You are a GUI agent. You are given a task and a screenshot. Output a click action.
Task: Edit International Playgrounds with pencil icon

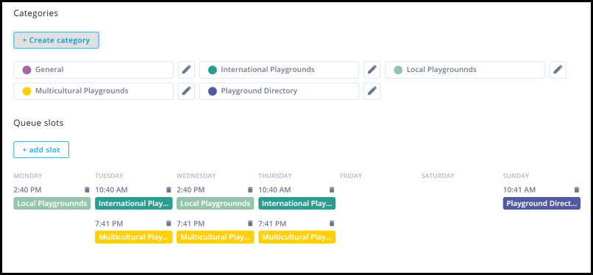tap(372, 70)
